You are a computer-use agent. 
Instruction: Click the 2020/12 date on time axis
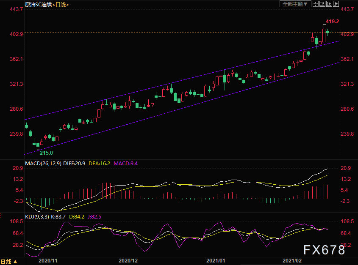coord(128,261)
